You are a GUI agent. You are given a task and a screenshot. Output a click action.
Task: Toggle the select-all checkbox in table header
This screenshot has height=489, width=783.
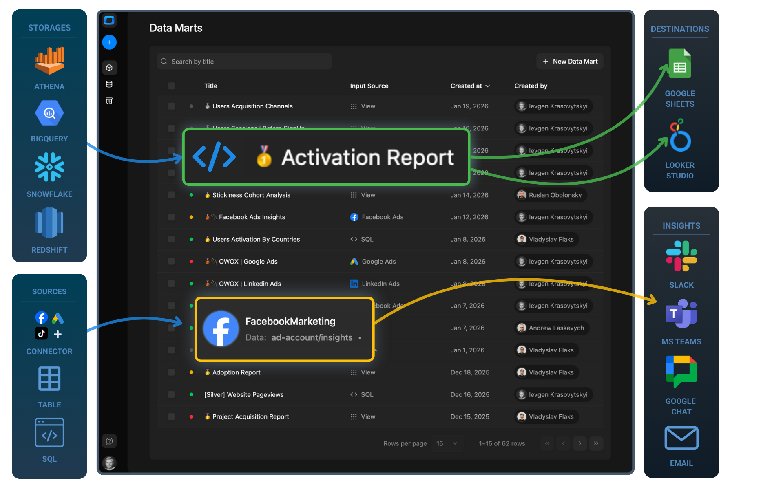(171, 86)
